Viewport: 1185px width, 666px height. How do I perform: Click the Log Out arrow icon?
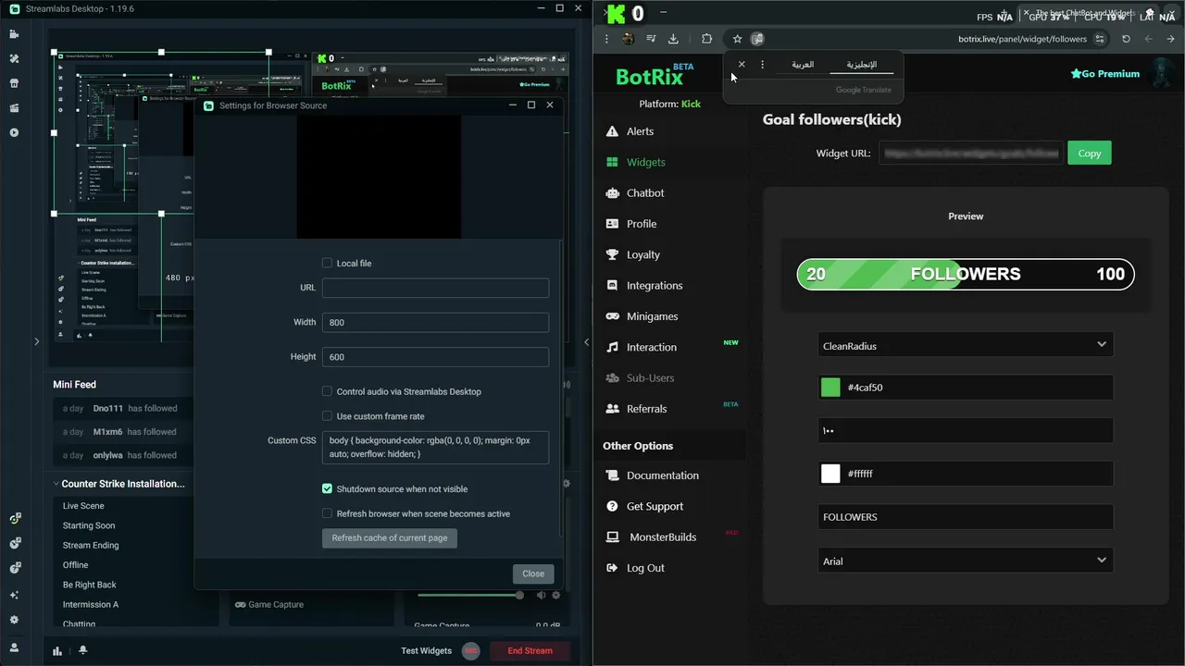(x=612, y=568)
